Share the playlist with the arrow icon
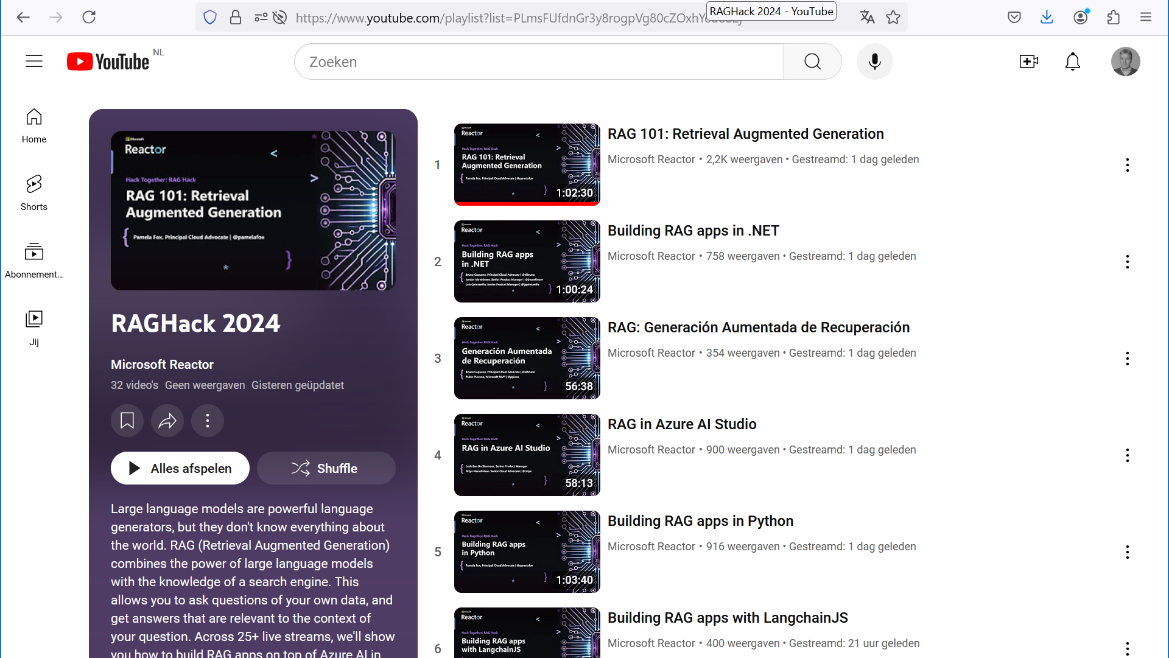Image resolution: width=1169 pixels, height=658 pixels. (167, 421)
